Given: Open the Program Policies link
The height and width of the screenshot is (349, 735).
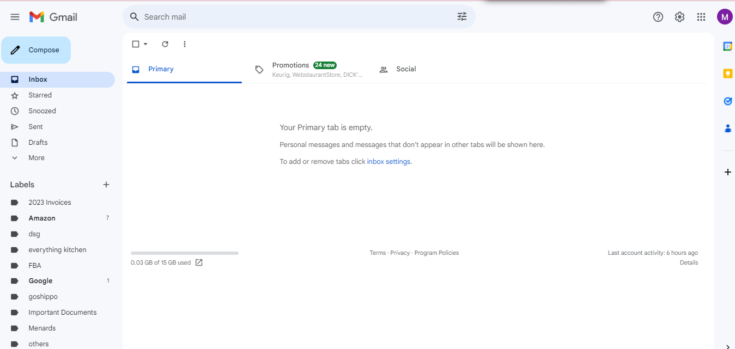Looking at the screenshot, I should pyautogui.click(x=436, y=253).
